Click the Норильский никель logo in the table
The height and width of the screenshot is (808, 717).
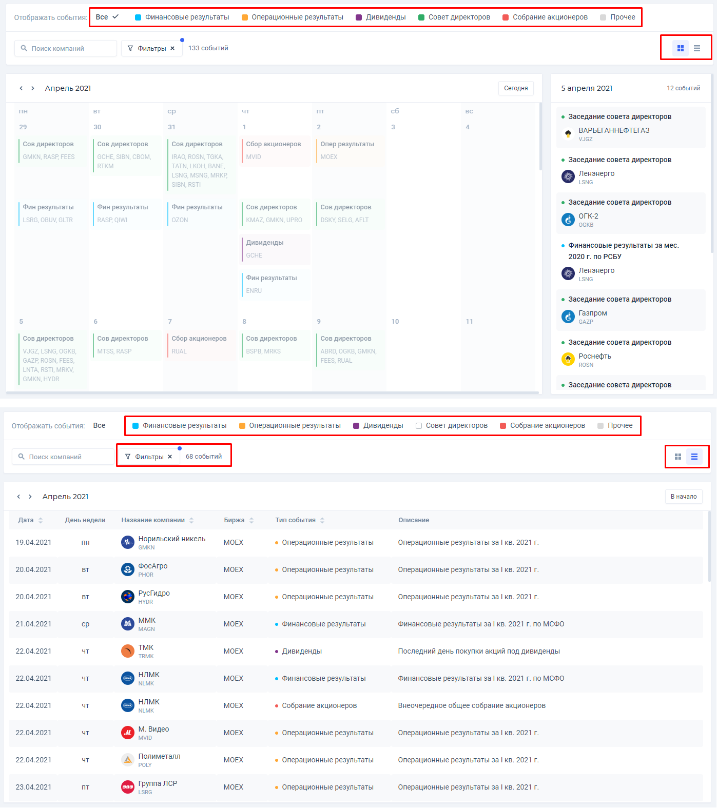tap(128, 542)
